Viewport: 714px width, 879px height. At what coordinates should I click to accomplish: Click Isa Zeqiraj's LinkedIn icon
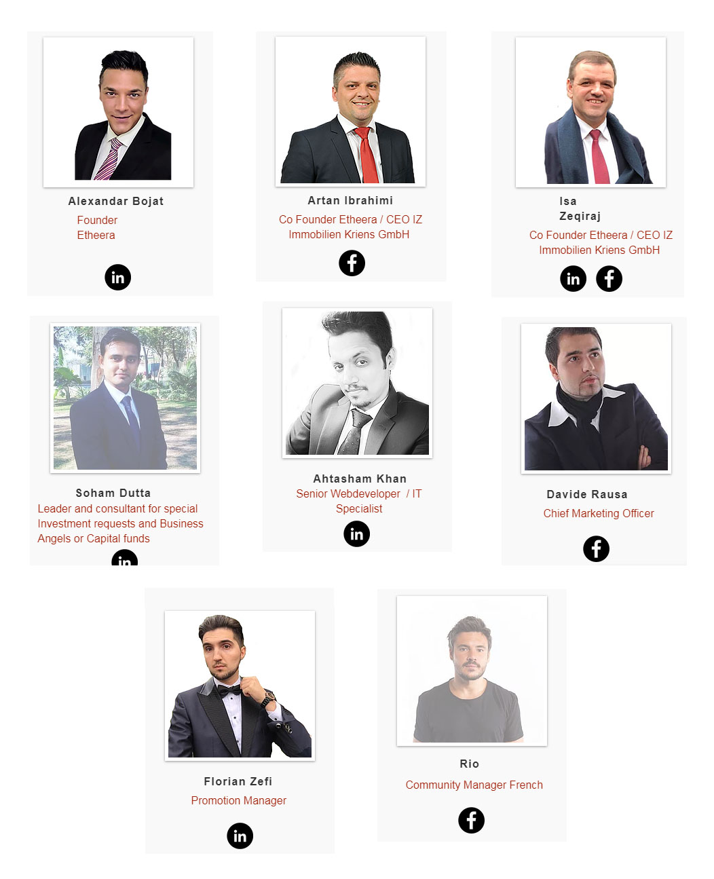pyautogui.click(x=573, y=278)
